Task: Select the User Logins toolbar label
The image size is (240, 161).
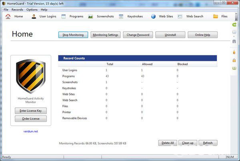Action: click(48, 16)
